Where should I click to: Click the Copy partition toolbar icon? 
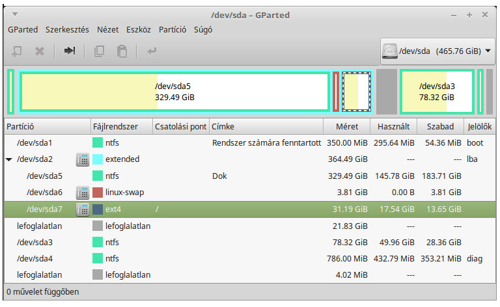(99, 51)
